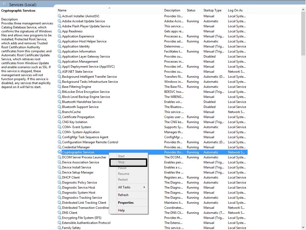Select the Bluetooth Handsfree Service row
This screenshot has height=230, width=306.
coord(152,102)
